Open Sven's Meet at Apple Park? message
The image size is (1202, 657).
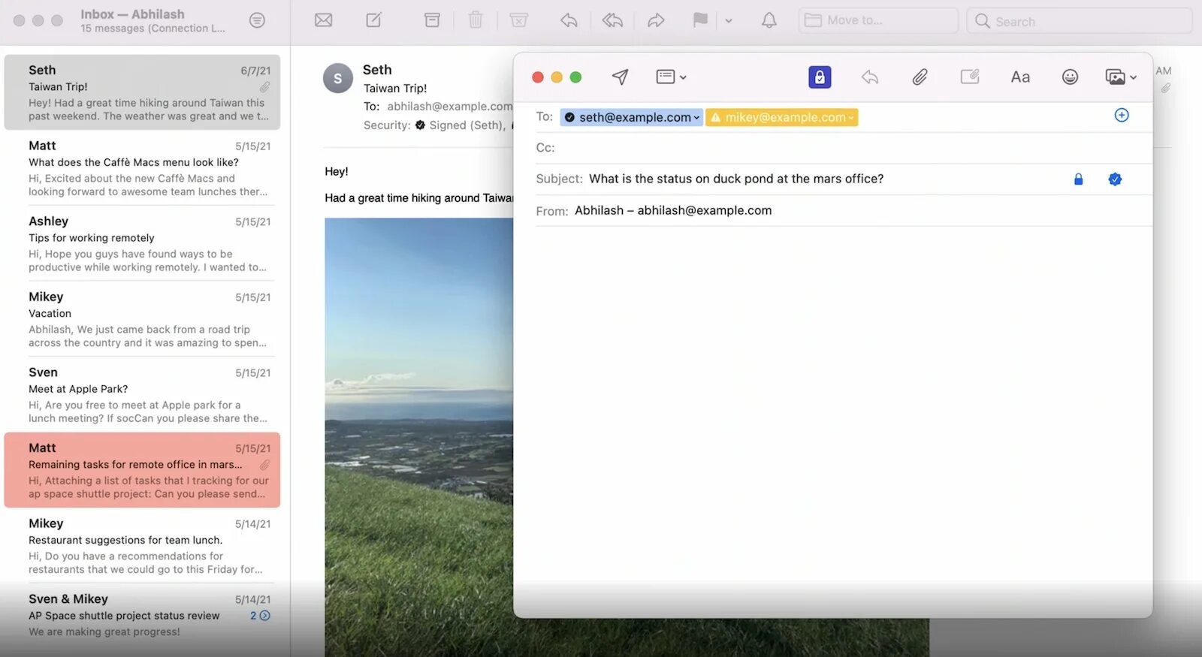point(142,394)
